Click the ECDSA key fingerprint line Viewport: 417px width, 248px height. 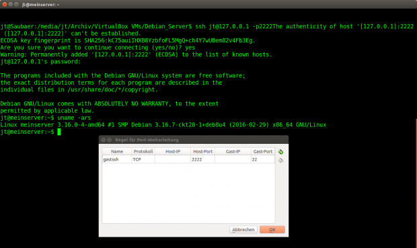coord(128,40)
